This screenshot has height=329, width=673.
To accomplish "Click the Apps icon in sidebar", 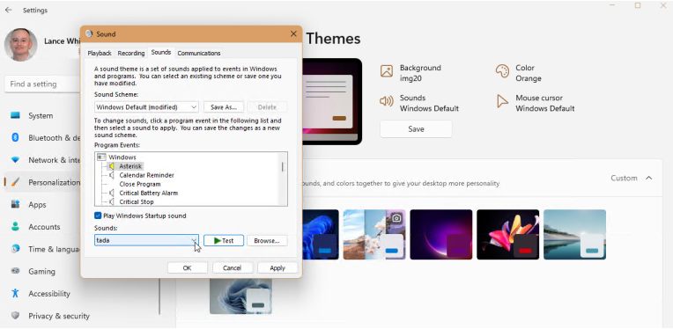I will click(x=16, y=204).
